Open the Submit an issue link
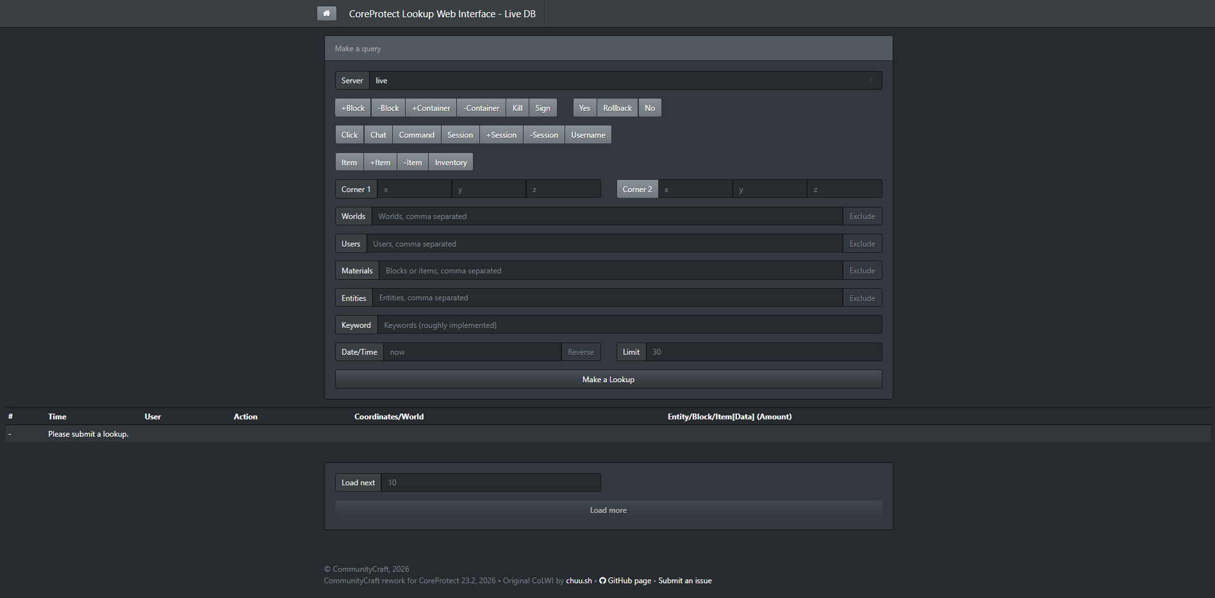The height and width of the screenshot is (598, 1215). [685, 581]
